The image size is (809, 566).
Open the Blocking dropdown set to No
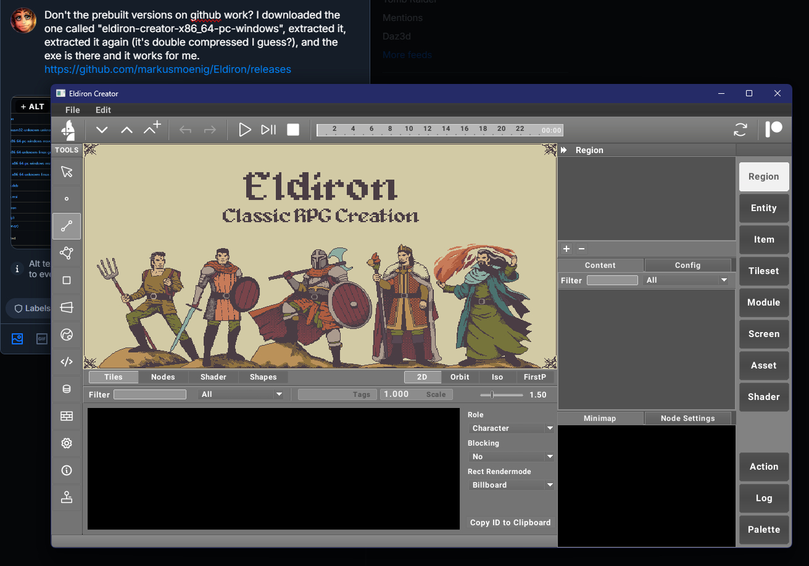pos(510,457)
